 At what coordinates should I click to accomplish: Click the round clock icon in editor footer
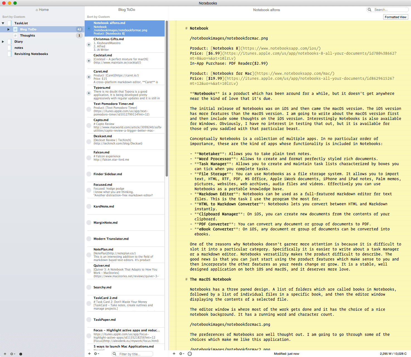[190, 354]
